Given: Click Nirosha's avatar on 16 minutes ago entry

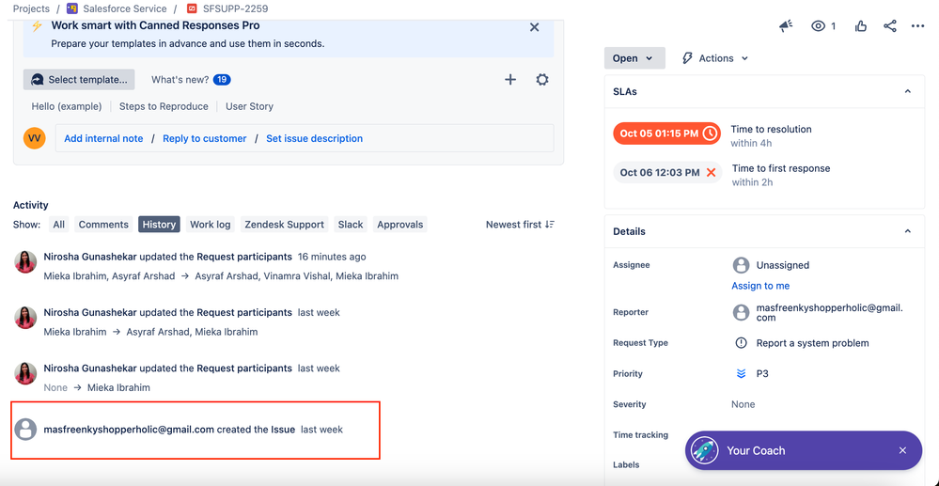Looking at the screenshot, I should 25,262.
